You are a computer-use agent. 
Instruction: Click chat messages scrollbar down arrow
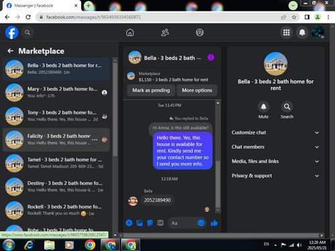tap(218, 210)
